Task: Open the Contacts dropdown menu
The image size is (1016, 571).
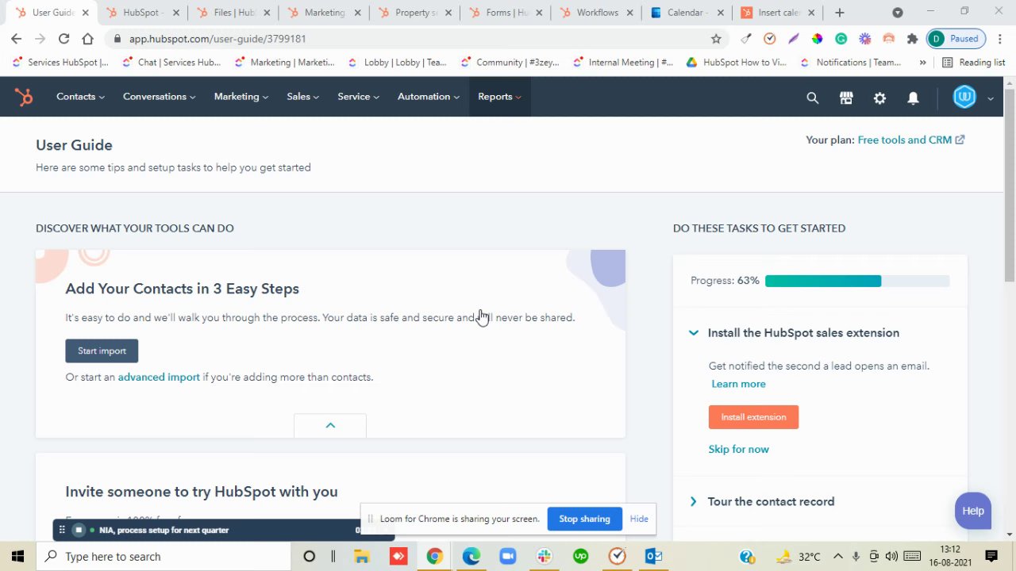Action: pos(80,97)
